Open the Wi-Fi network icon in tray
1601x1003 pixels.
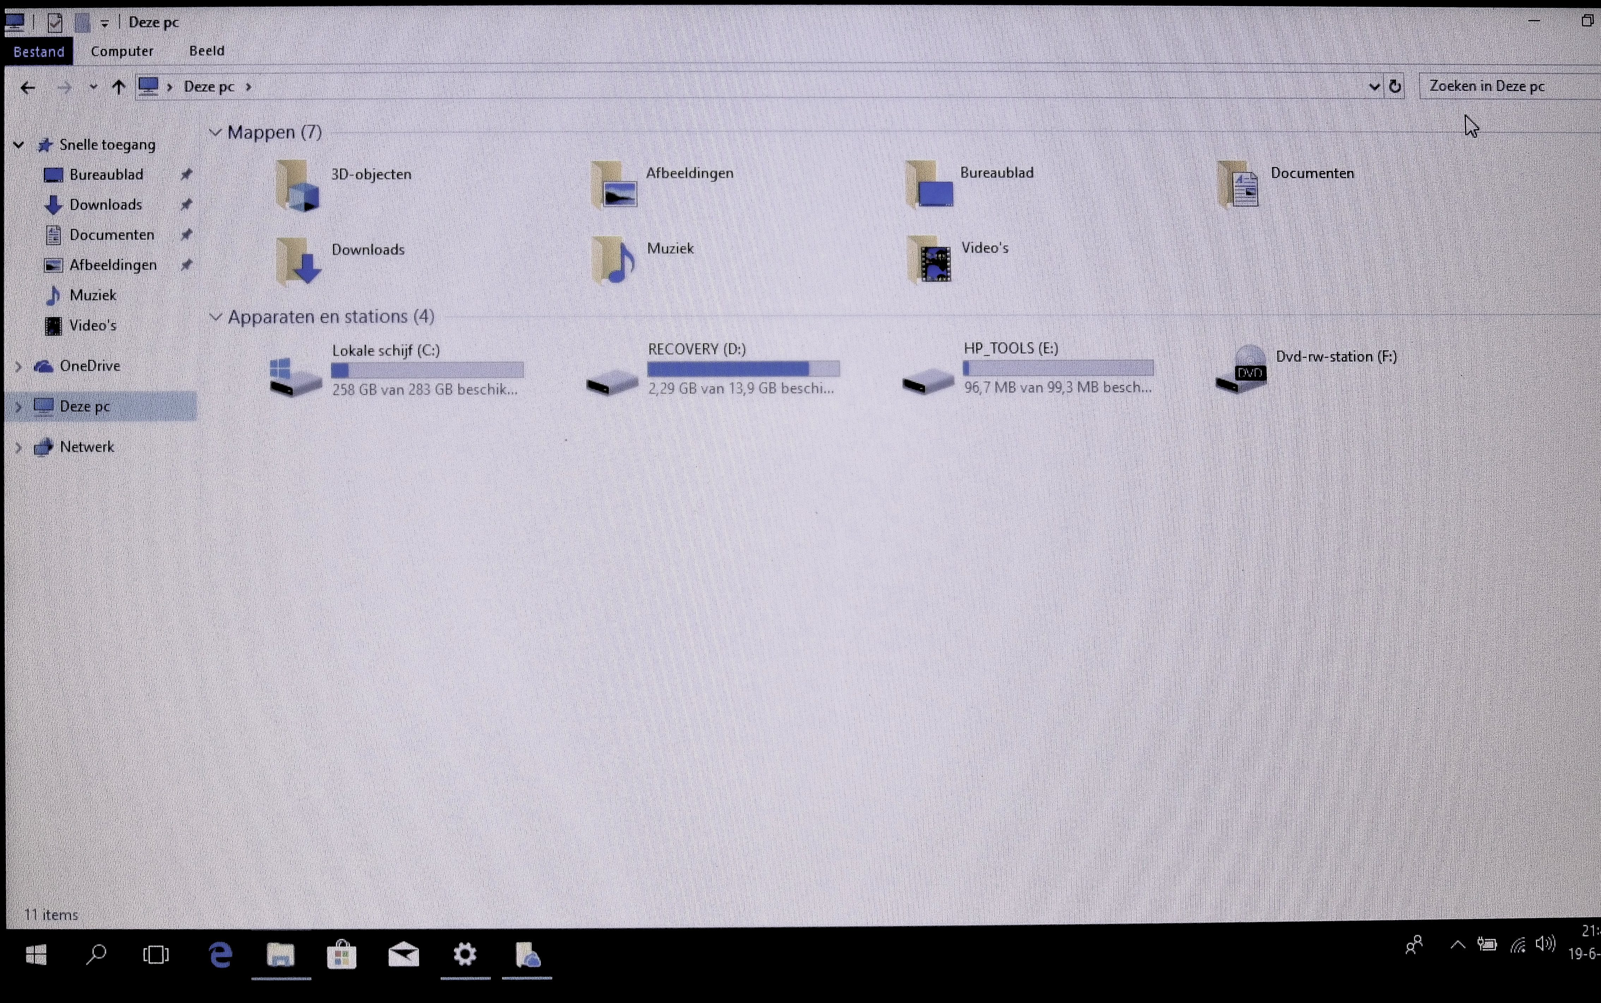1518,944
